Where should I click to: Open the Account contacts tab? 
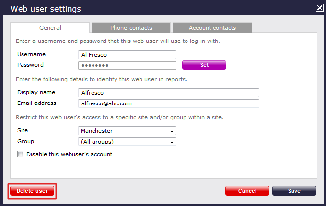coord(212,28)
